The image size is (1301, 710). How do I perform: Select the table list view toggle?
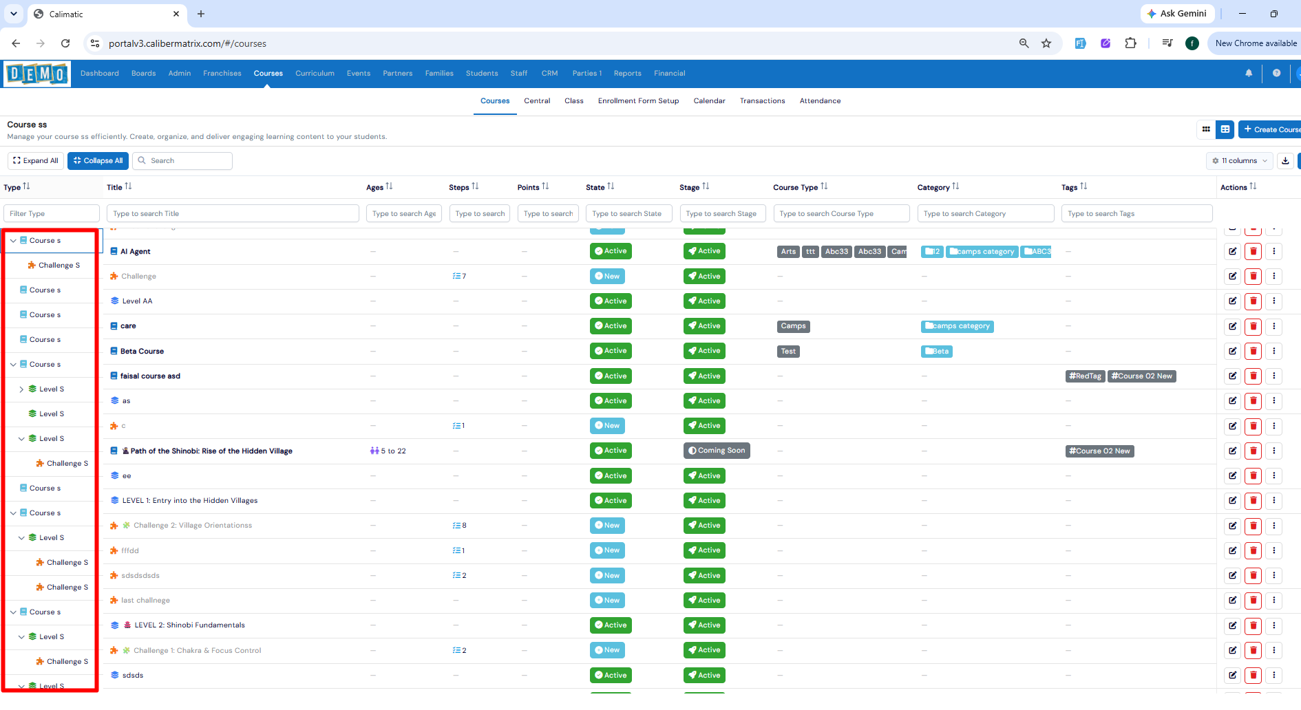[1225, 129]
